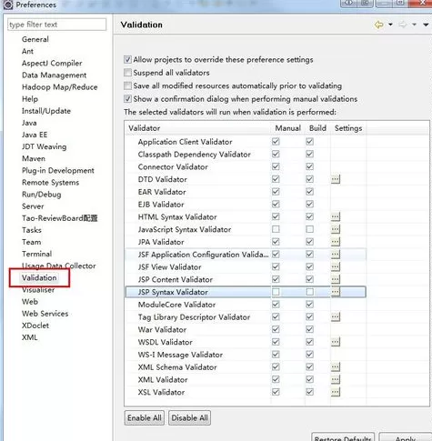
Task: Open Web Services preferences
Action: 45,314
